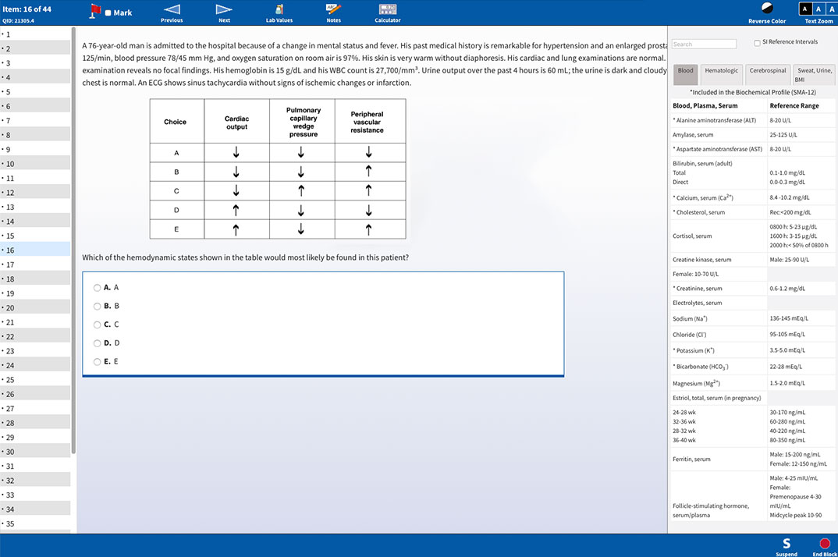The height and width of the screenshot is (557, 838).
Task: Click the red flag Mark icon
Action: (x=95, y=11)
